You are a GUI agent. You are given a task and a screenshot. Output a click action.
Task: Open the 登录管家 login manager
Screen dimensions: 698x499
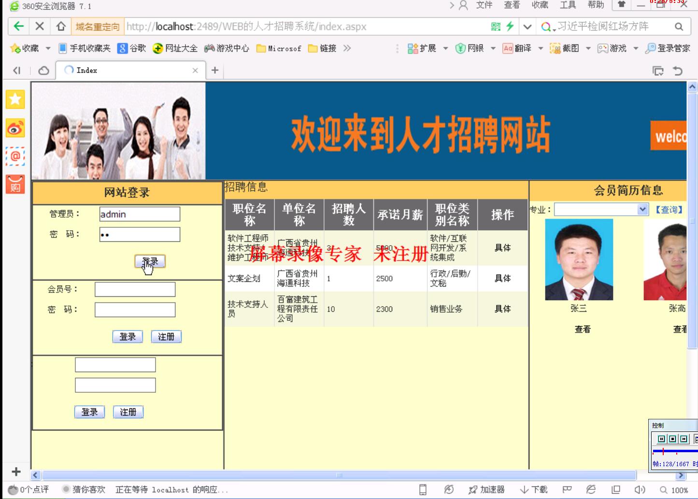tap(668, 48)
